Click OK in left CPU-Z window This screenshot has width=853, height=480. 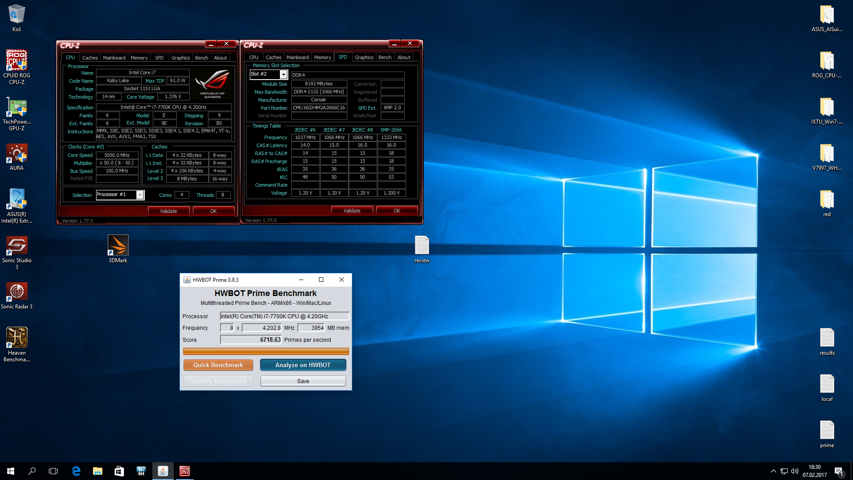[213, 211]
